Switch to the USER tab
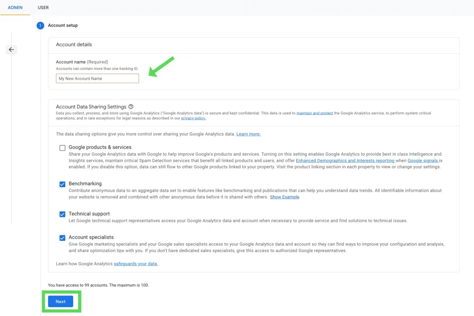The height and width of the screenshot is (316, 474). [43, 7]
